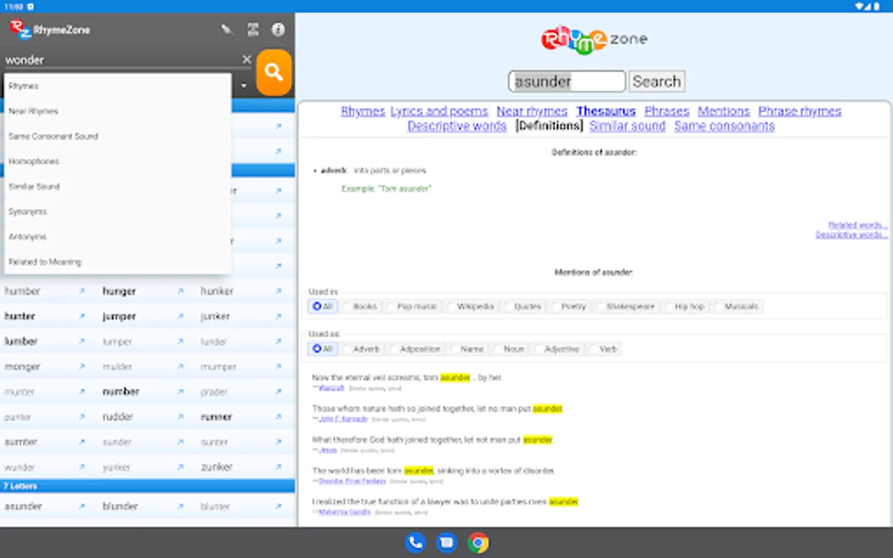This screenshot has height=558, width=893.
Task: Click the Mentions link
Action: pos(724,111)
